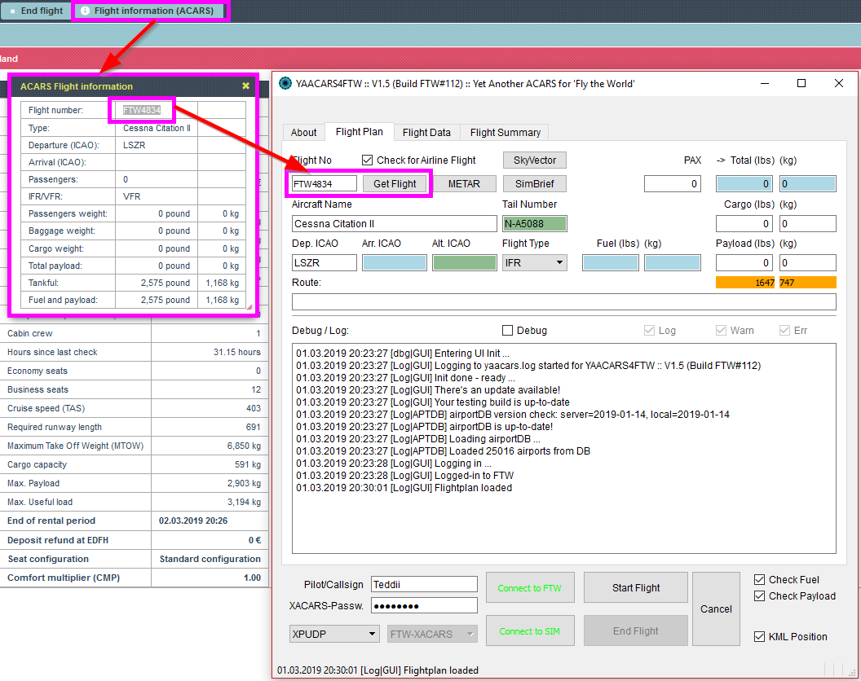
Task: Click the Route input field
Action: pos(564,302)
